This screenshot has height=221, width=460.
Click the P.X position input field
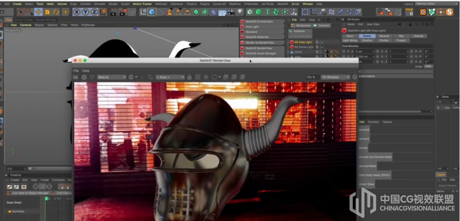click(x=365, y=51)
